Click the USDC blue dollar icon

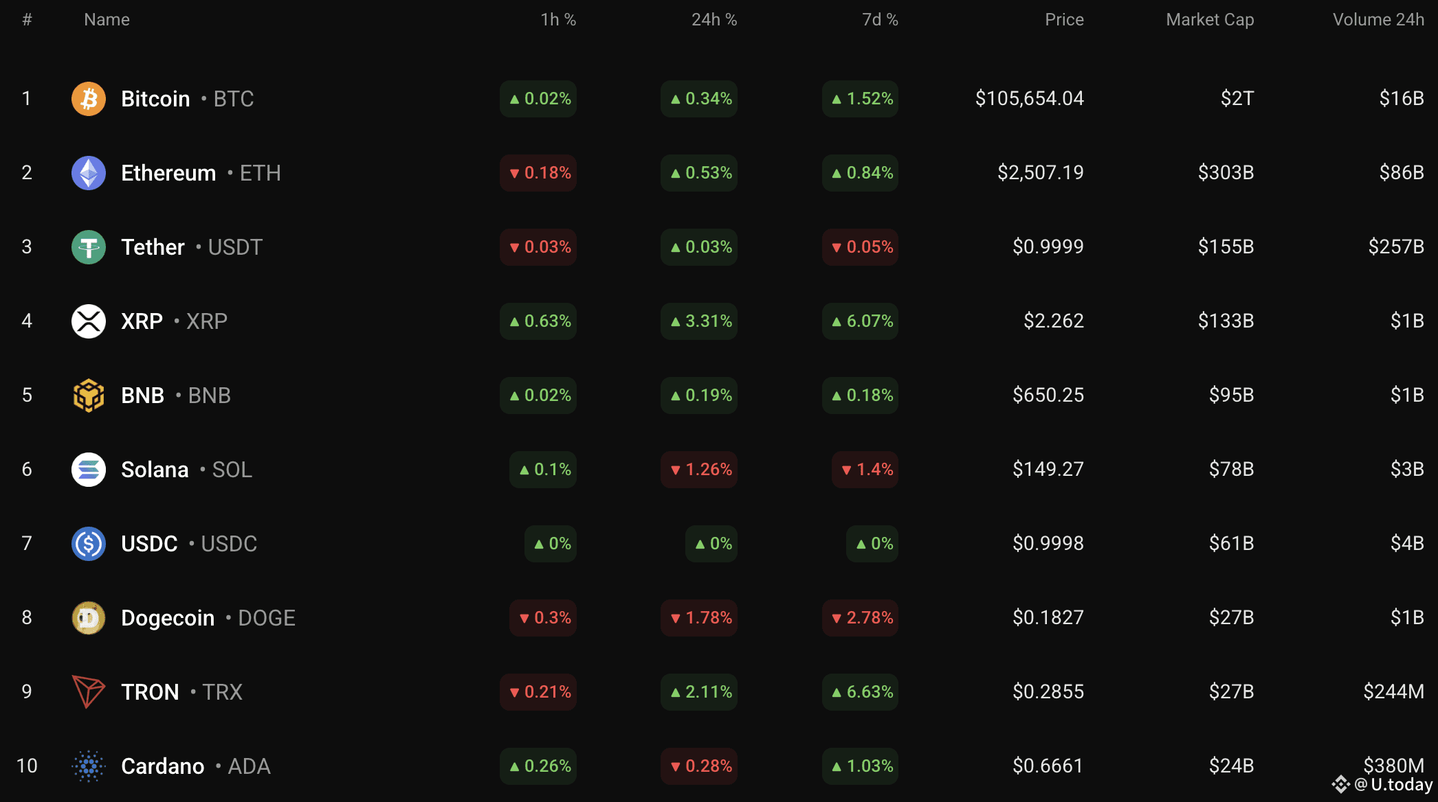tap(89, 544)
